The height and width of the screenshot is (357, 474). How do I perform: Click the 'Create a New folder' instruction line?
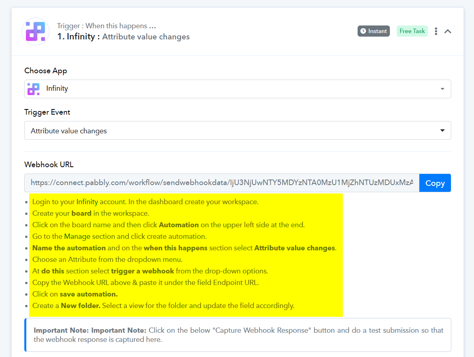coord(163,306)
